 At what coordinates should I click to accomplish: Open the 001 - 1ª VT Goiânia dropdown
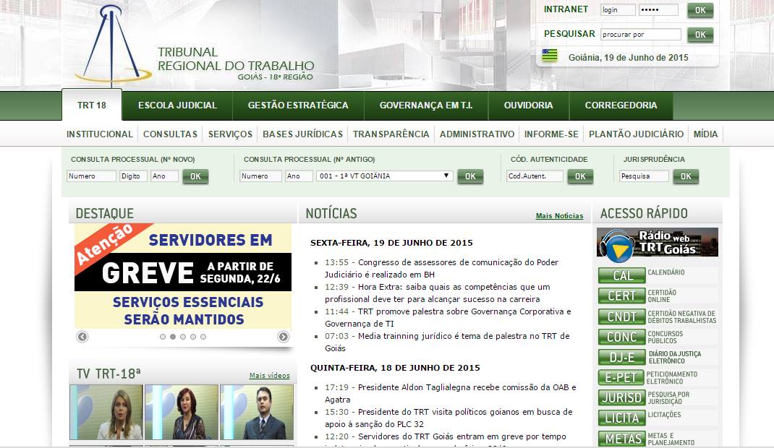385,176
